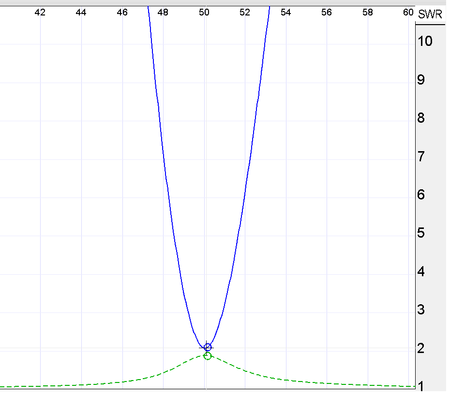450x396 pixels.
Task: Pick the 52 tick label on the top axis
Action: pos(245,13)
